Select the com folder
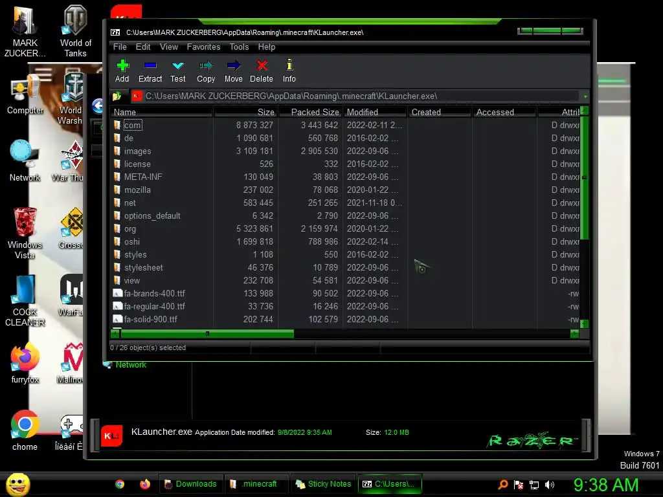663x497 pixels. tap(132, 125)
